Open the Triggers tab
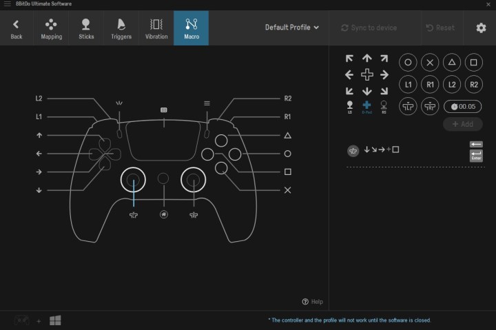496x330 pixels. click(x=121, y=28)
